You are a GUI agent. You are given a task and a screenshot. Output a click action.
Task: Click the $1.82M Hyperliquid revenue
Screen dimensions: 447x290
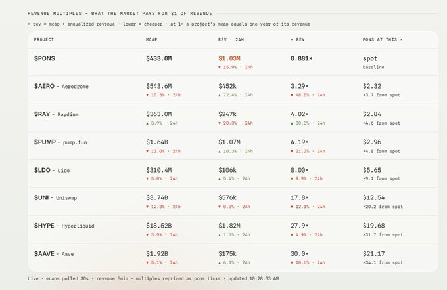[x=229, y=226]
